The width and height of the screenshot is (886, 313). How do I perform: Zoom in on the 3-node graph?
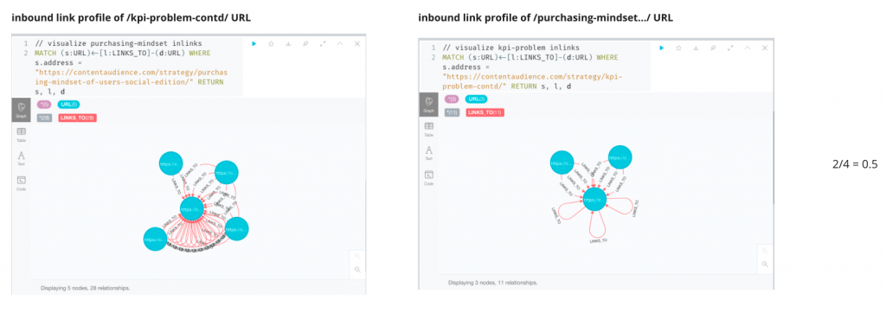pyautogui.click(x=765, y=250)
